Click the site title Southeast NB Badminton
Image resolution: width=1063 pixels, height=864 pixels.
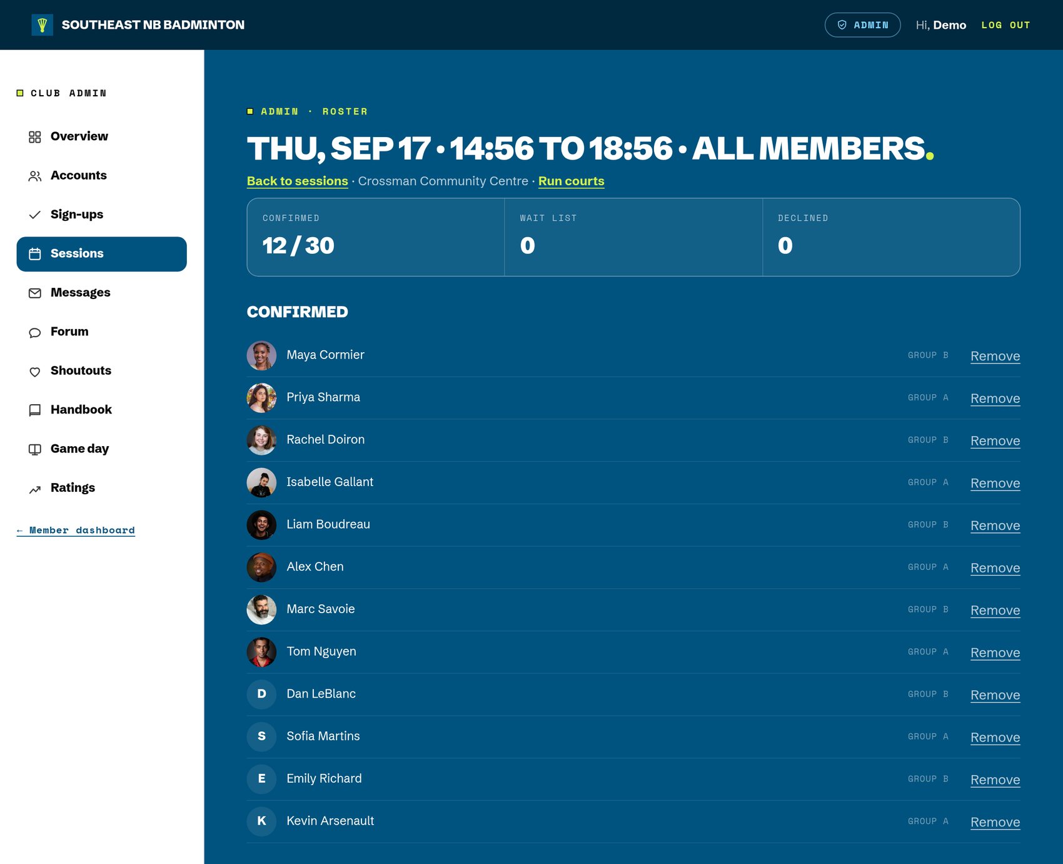[153, 25]
